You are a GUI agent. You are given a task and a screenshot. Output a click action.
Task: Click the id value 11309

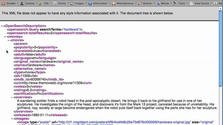pos(25,76)
